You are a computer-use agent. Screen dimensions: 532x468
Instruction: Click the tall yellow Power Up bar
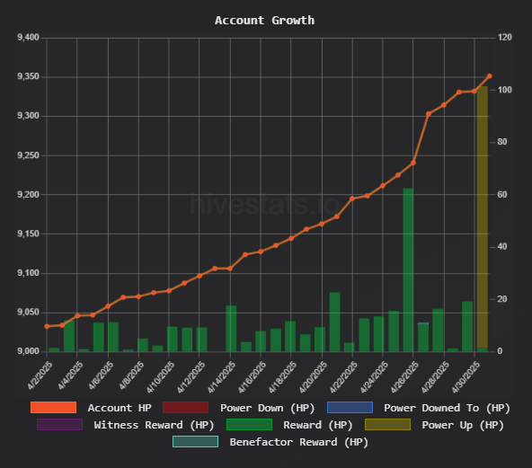pos(482,217)
